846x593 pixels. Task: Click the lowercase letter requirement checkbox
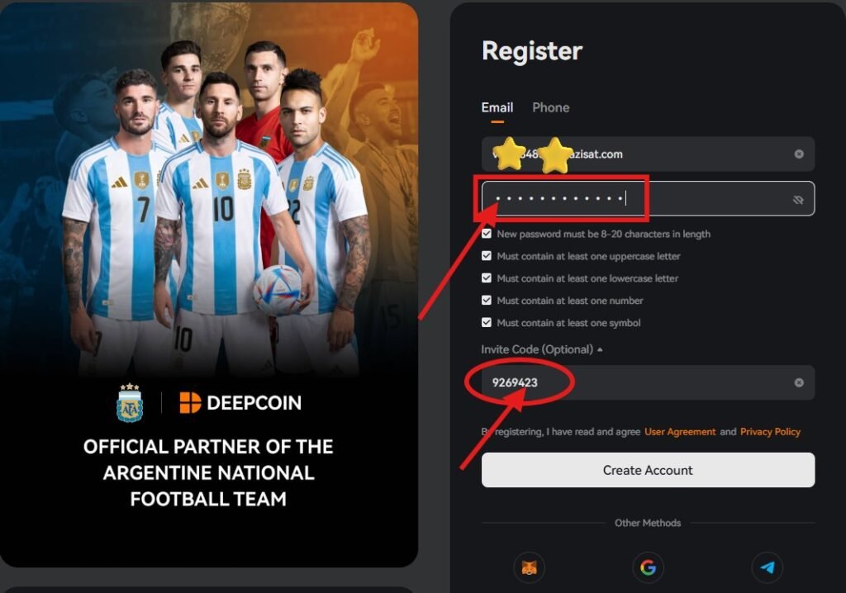pyautogui.click(x=486, y=278)
